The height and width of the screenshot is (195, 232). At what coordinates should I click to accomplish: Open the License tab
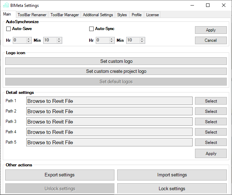(152, 15)
